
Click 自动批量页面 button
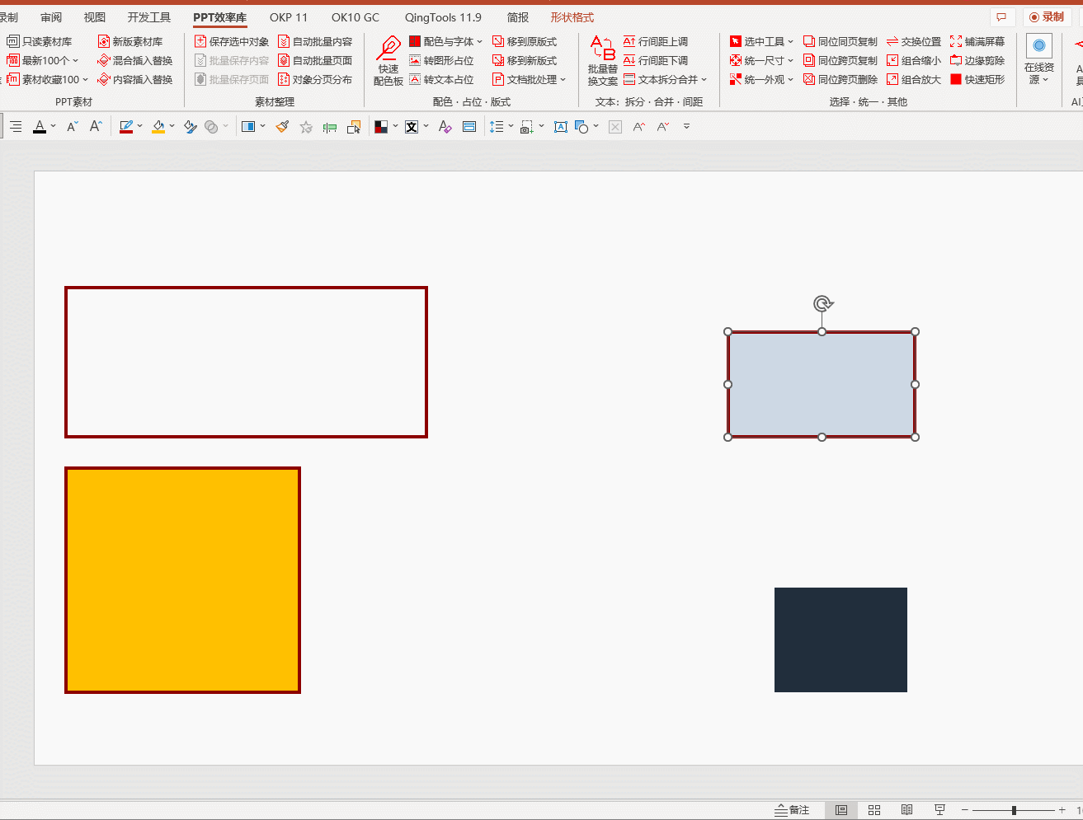coord(315,60)
